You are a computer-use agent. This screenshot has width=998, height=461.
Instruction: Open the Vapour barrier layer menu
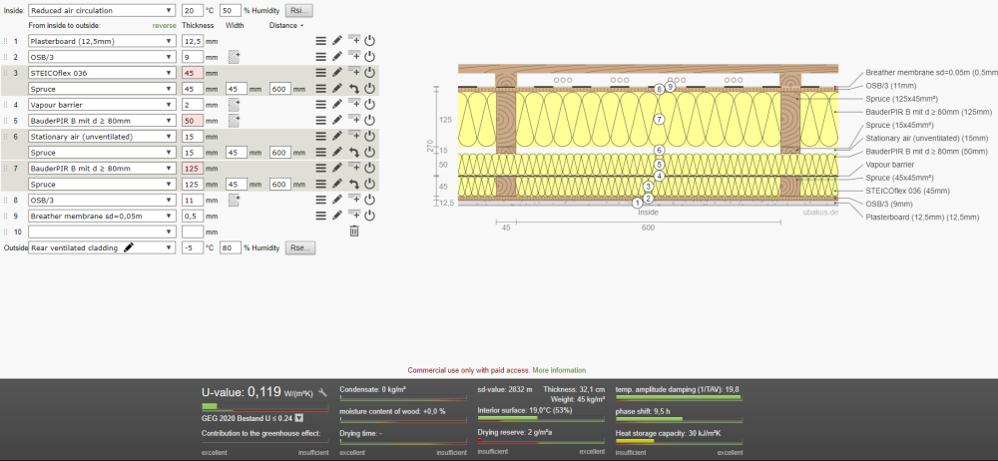pyautogui.click(x=321, y=105)
